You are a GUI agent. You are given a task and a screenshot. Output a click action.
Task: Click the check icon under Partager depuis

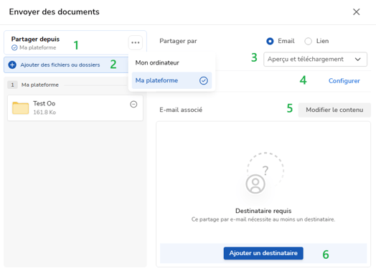tap(14, 48)
